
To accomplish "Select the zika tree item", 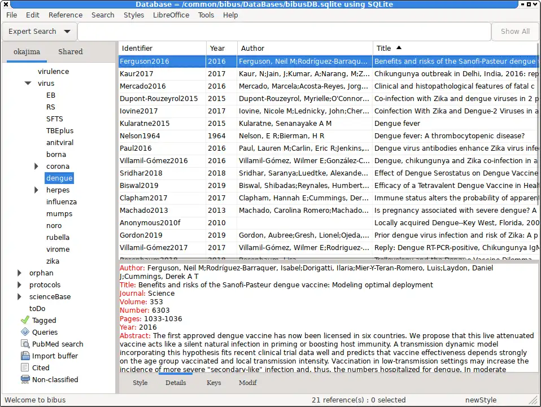I will [x=53, y=261].
